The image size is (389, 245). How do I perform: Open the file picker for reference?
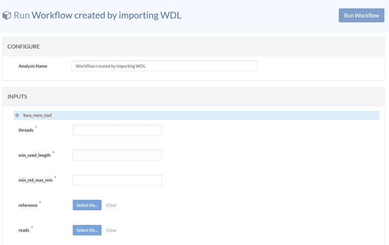coord(87,205)
